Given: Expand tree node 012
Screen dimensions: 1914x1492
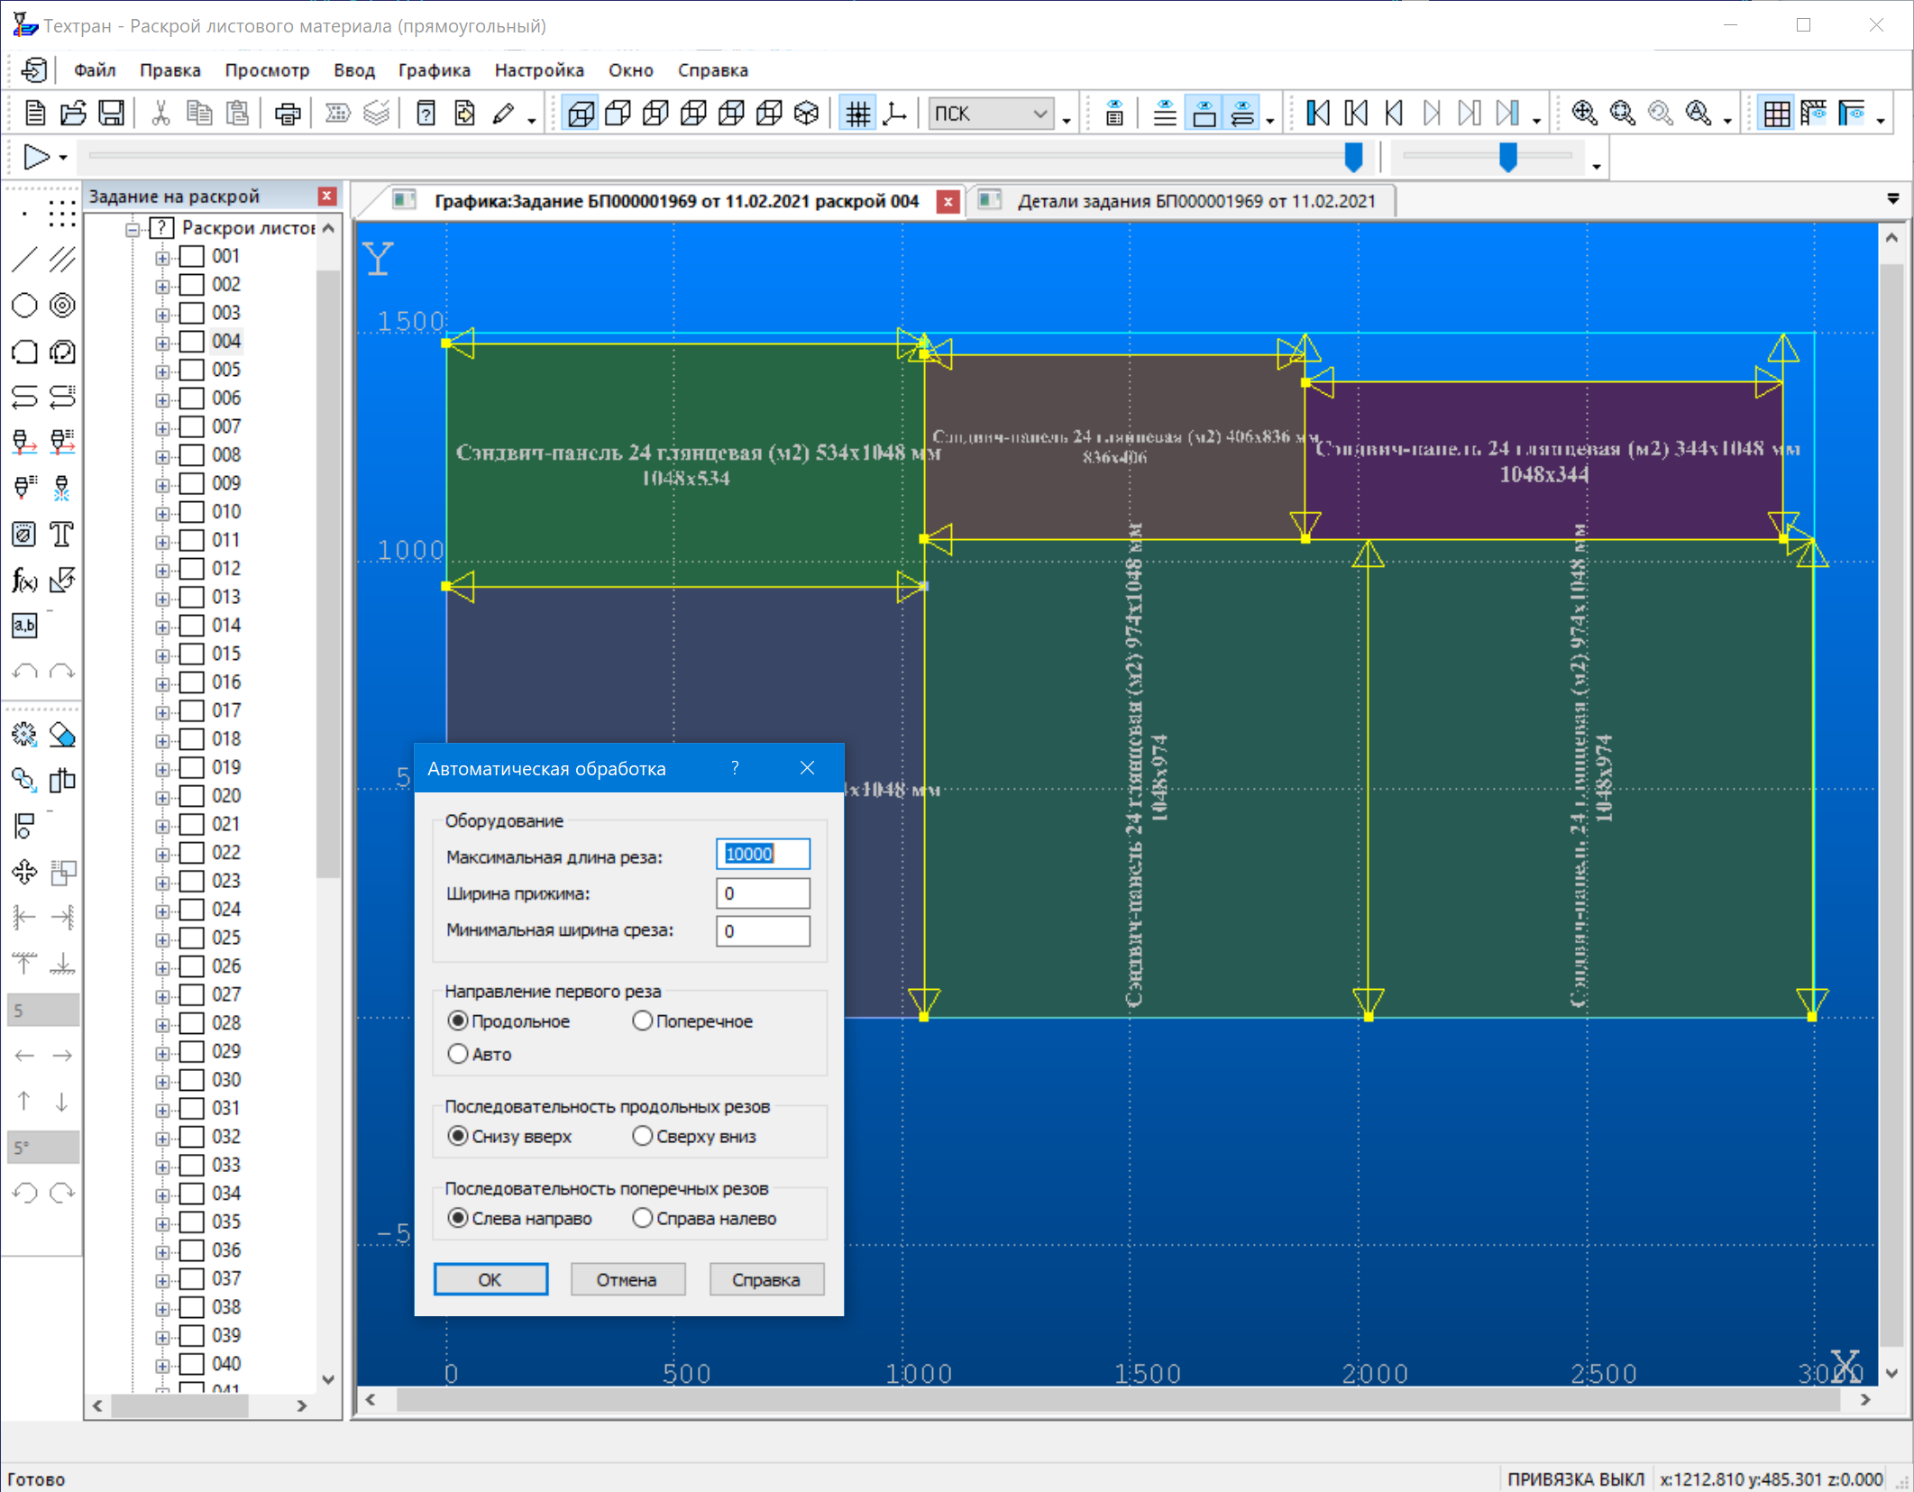Looking at the screenshot, I should tap(162, 570).
